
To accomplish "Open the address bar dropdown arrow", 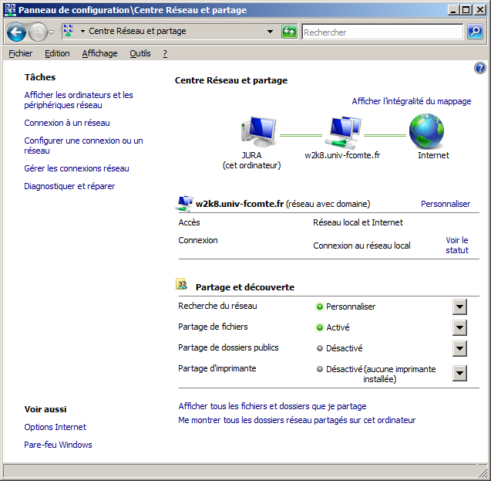I will (270, 32).
